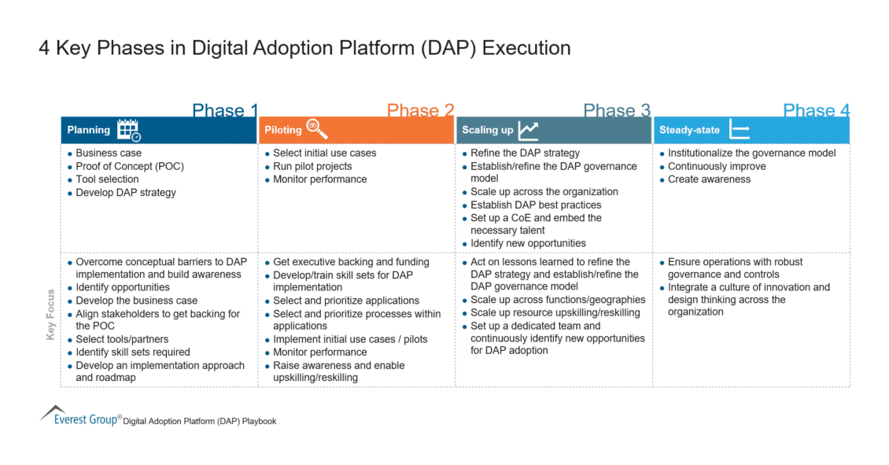This screenshot has height=465, width=889.
Task: Click 'Set up a CoE and embed' bullet
Action: [x=536, y=224]
